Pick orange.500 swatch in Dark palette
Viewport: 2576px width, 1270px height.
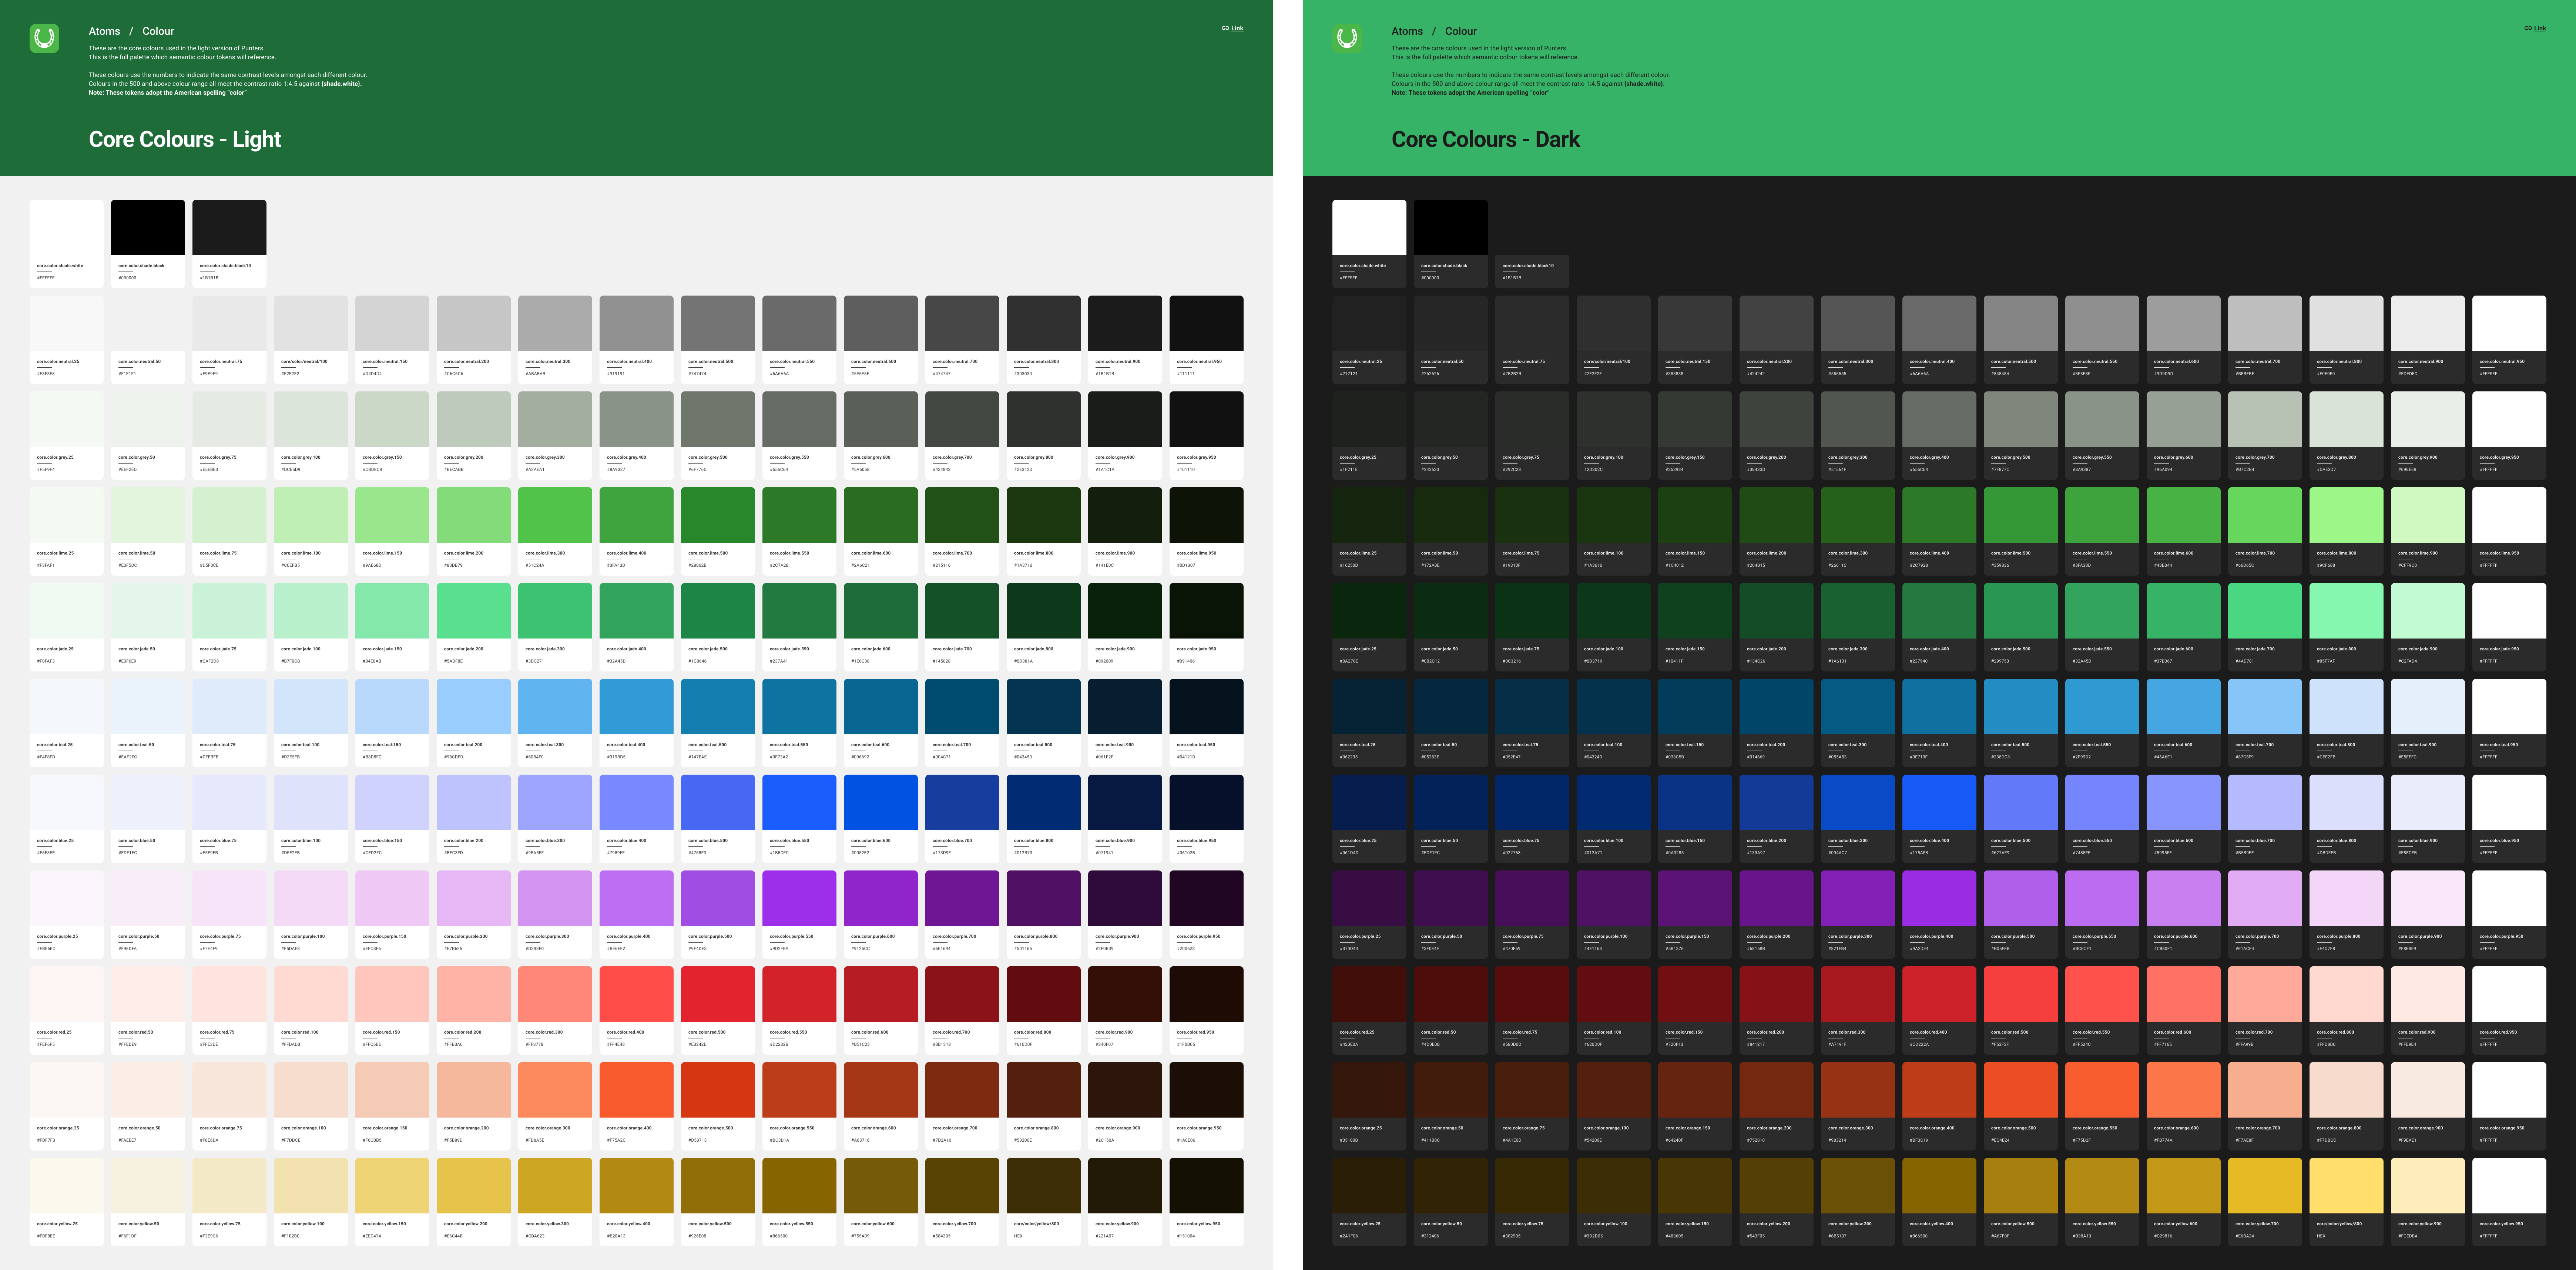2020,1090
